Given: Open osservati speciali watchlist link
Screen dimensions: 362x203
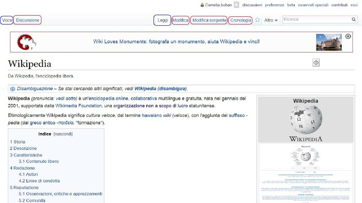Looking at the screenshot, I should tap(313, 5).
